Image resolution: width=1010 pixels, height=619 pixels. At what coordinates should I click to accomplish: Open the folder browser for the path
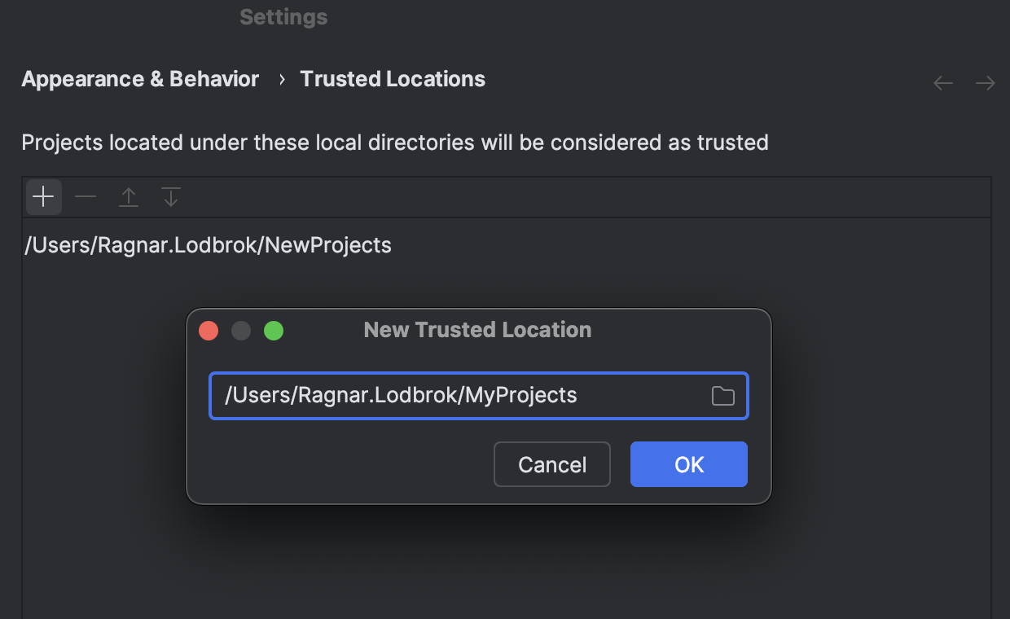723,395
